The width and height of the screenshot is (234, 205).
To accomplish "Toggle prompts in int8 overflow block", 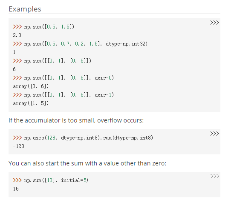I will [214, 134].
